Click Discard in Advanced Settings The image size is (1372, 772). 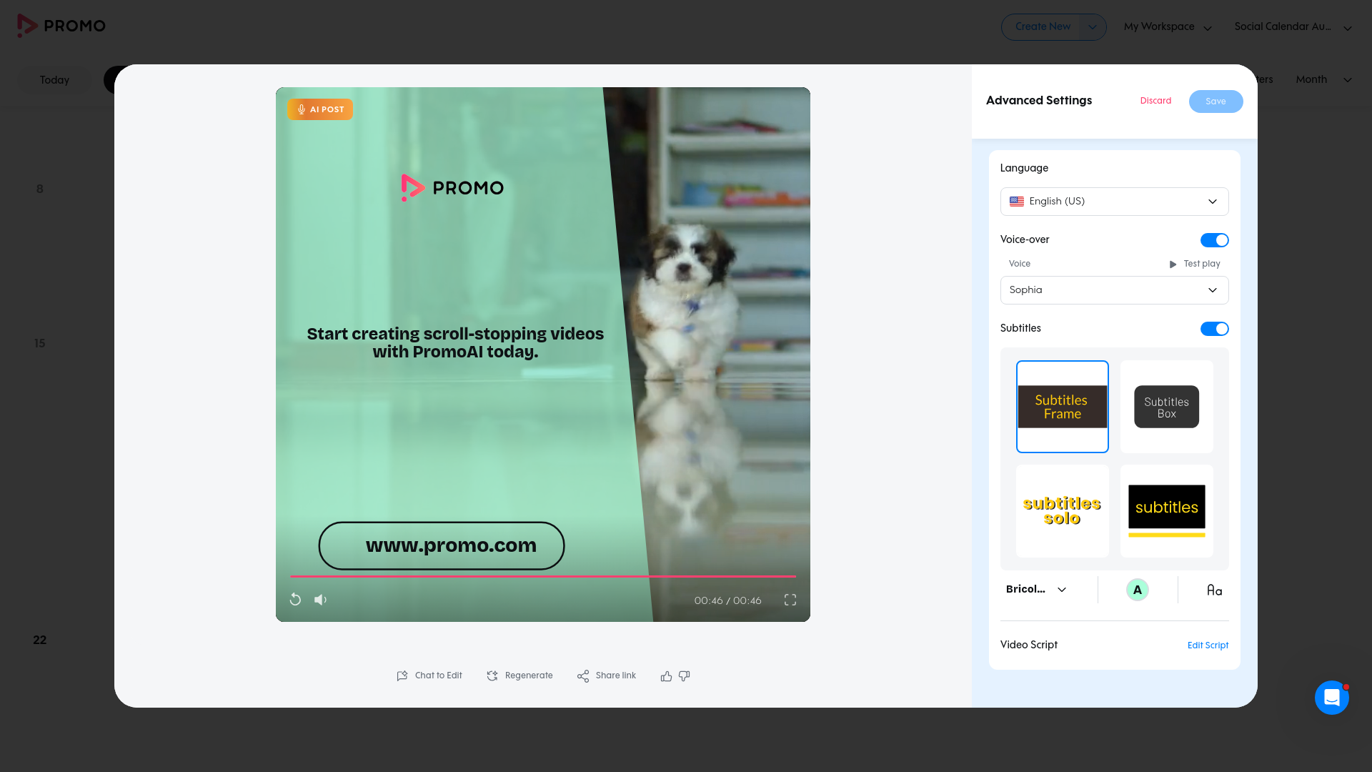pyautogui.click(x=1155, y=101)
